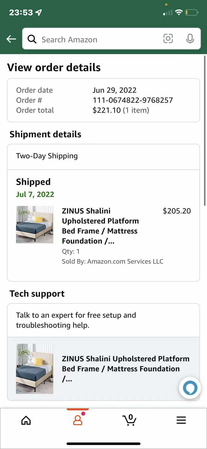The image size is (207, 449).
Task: Tap the iOS home indicator bar
Action: (x=103, y=443)
